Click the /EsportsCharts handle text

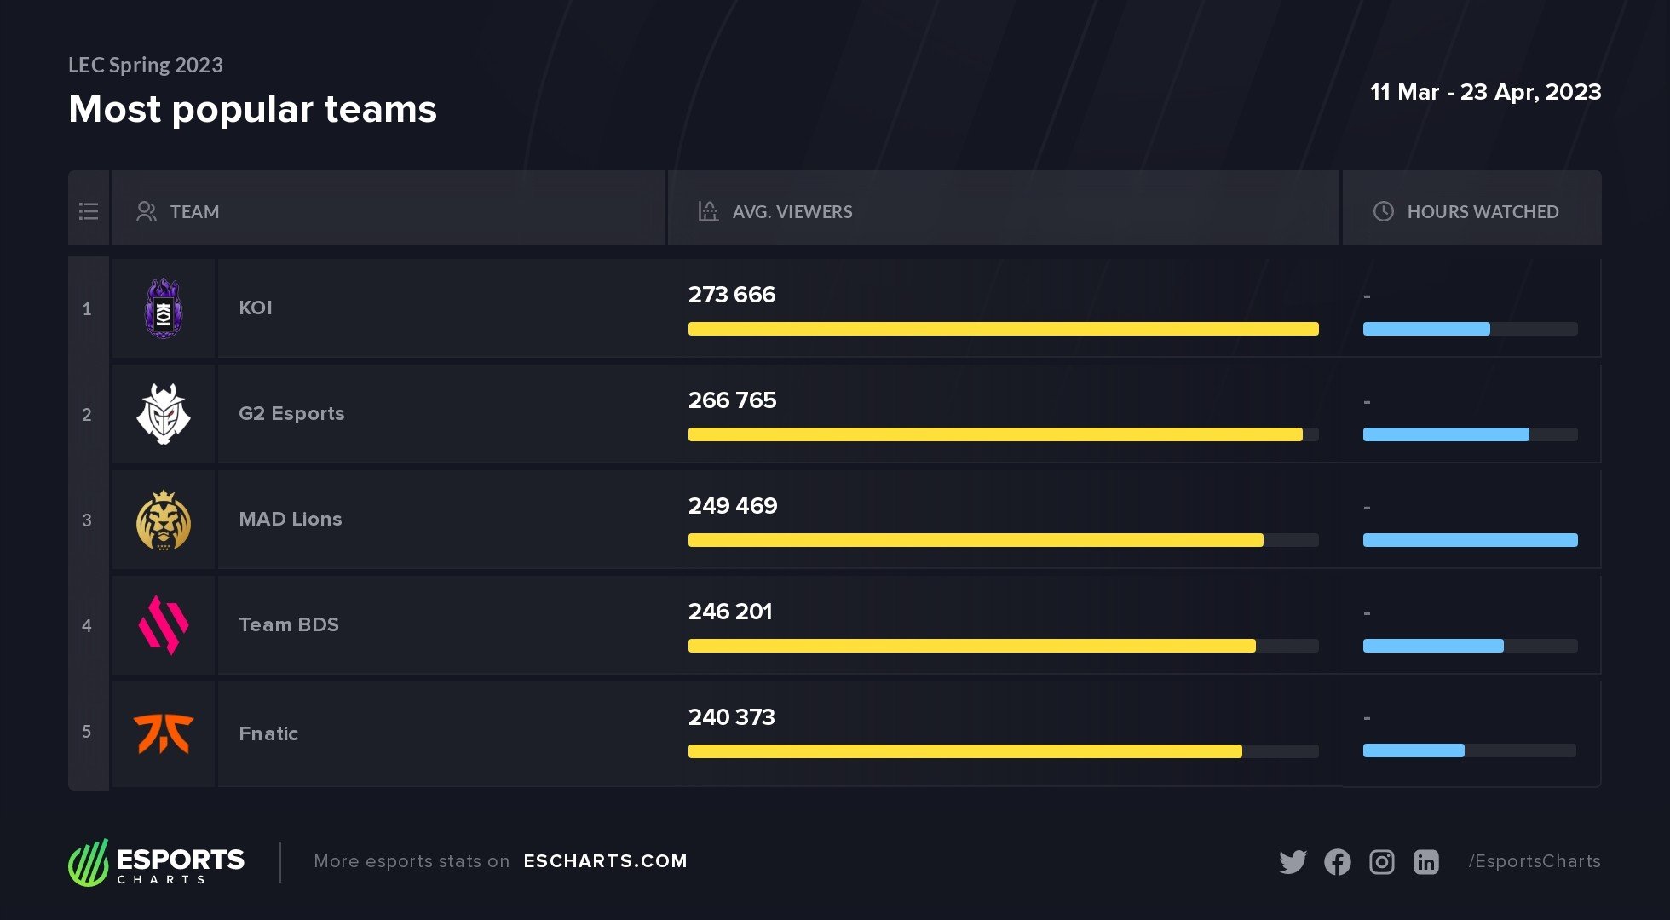coord(1534,861)
